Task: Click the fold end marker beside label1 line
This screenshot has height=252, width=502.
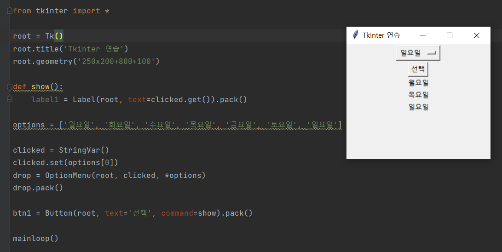Action: click(10, 99)
